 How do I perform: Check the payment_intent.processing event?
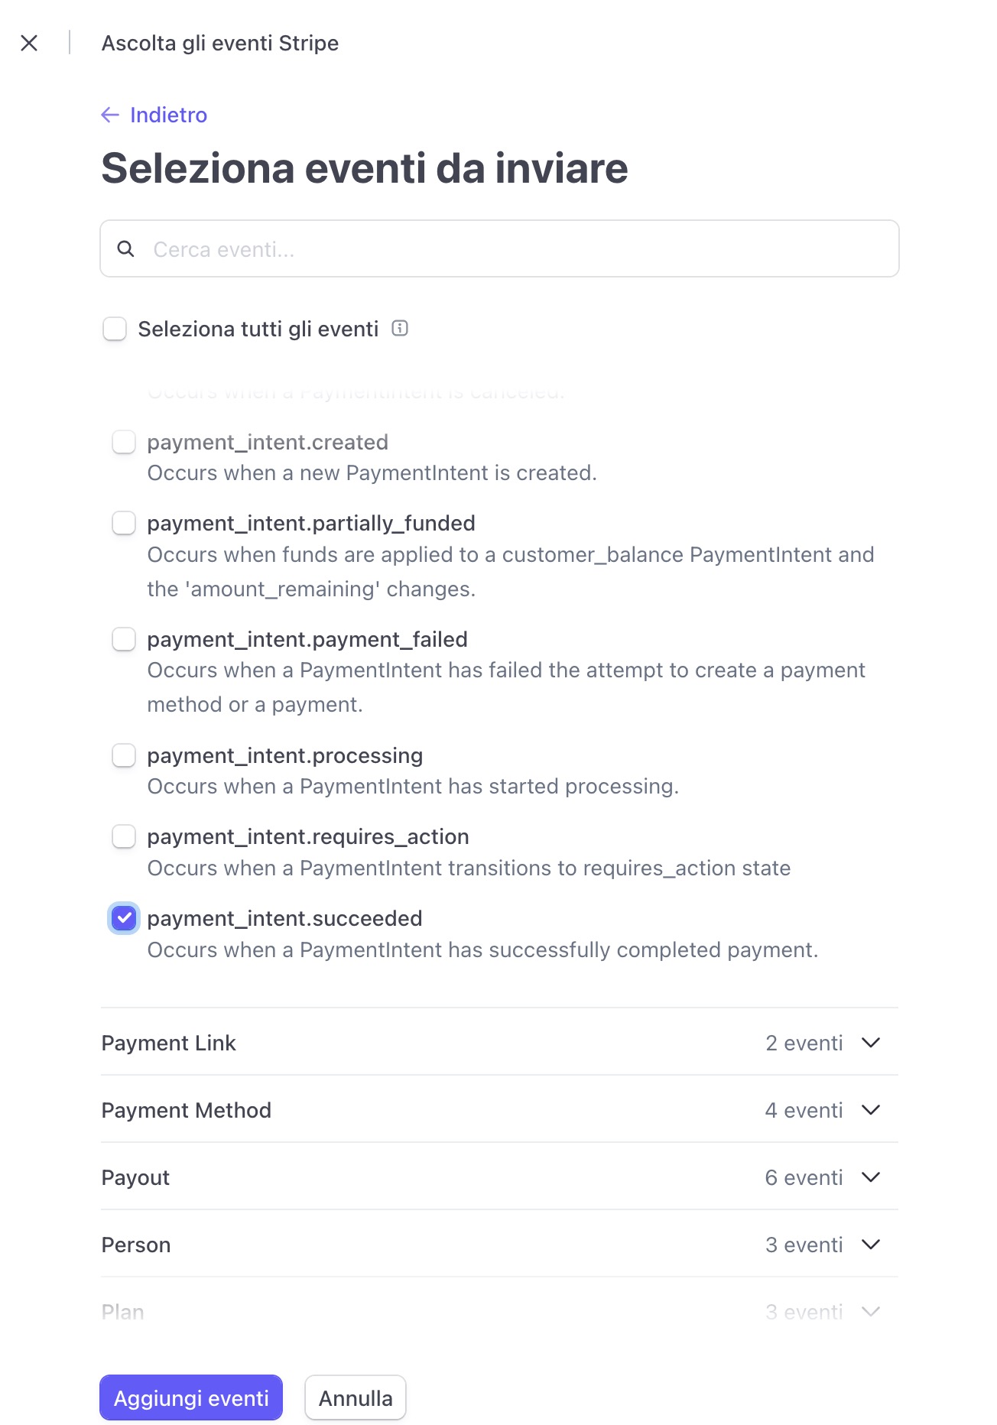tap(124, 755)
